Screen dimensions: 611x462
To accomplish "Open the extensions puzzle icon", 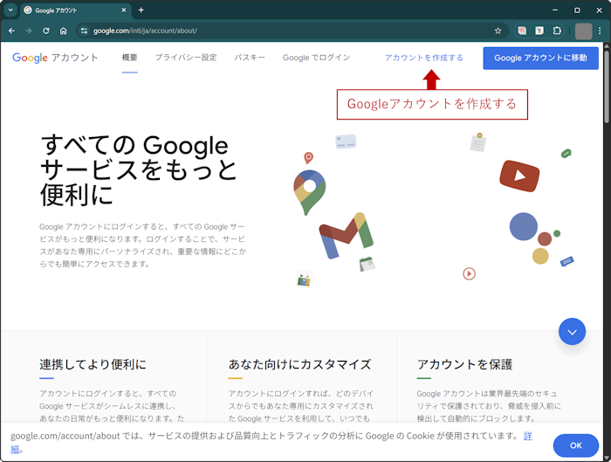I will point(558,31).
